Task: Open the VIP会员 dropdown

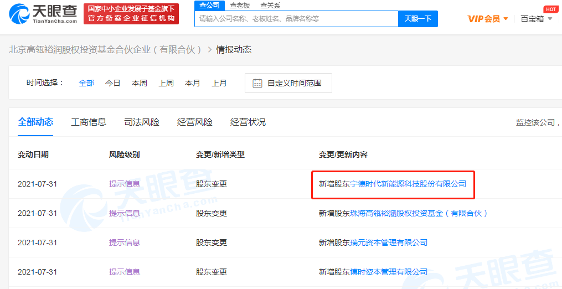Action: point(488,19)
